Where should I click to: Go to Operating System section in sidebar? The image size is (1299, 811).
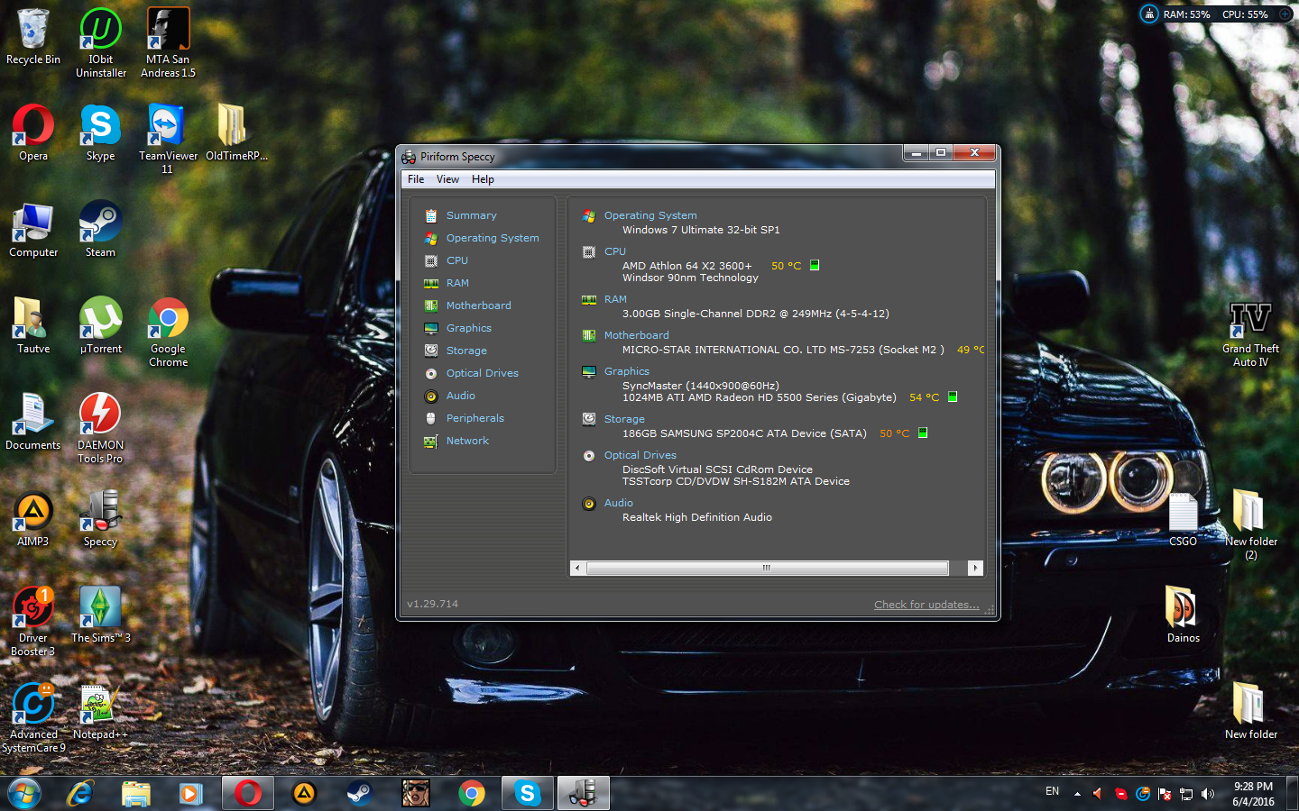[x=493, y=238]
